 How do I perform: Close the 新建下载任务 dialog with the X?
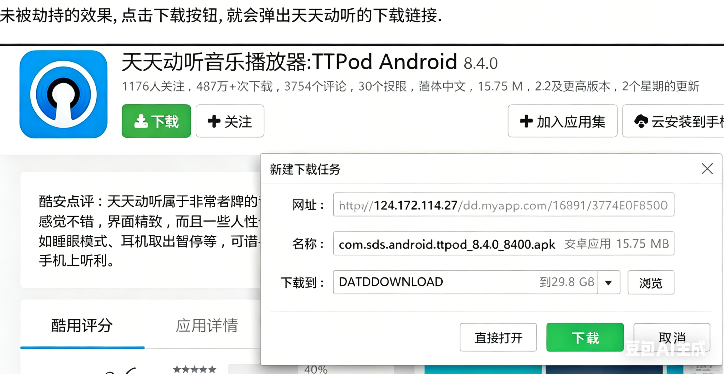(x=707, y=169)
